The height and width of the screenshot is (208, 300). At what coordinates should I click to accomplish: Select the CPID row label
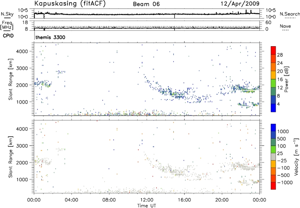point(8,36)
